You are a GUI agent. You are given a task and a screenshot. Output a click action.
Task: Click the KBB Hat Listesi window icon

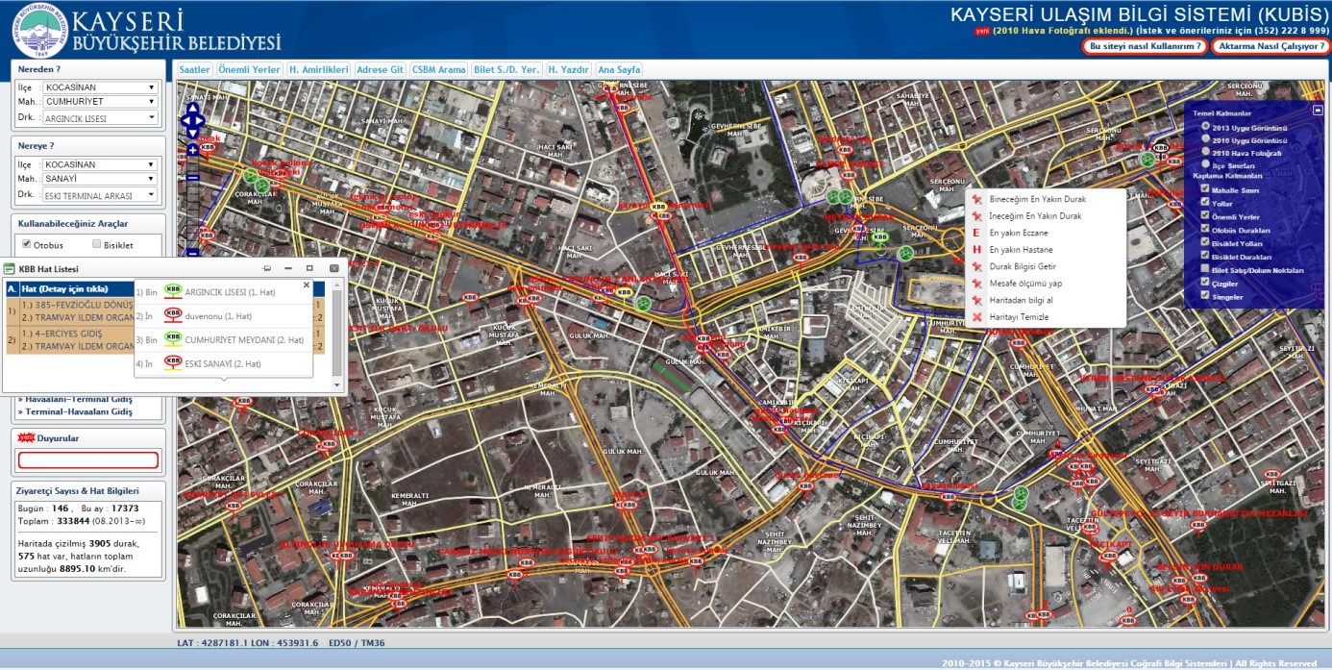(10, 269)
